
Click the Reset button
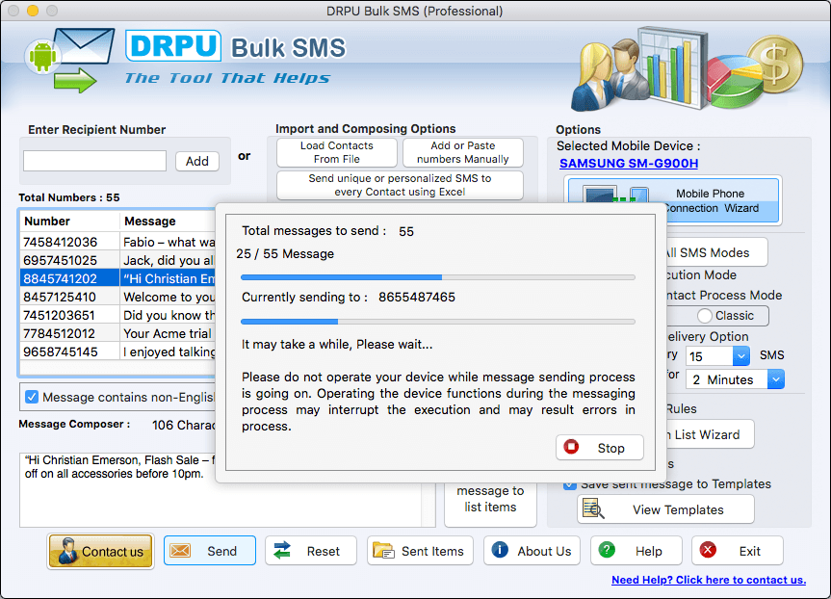pos(311,551)
